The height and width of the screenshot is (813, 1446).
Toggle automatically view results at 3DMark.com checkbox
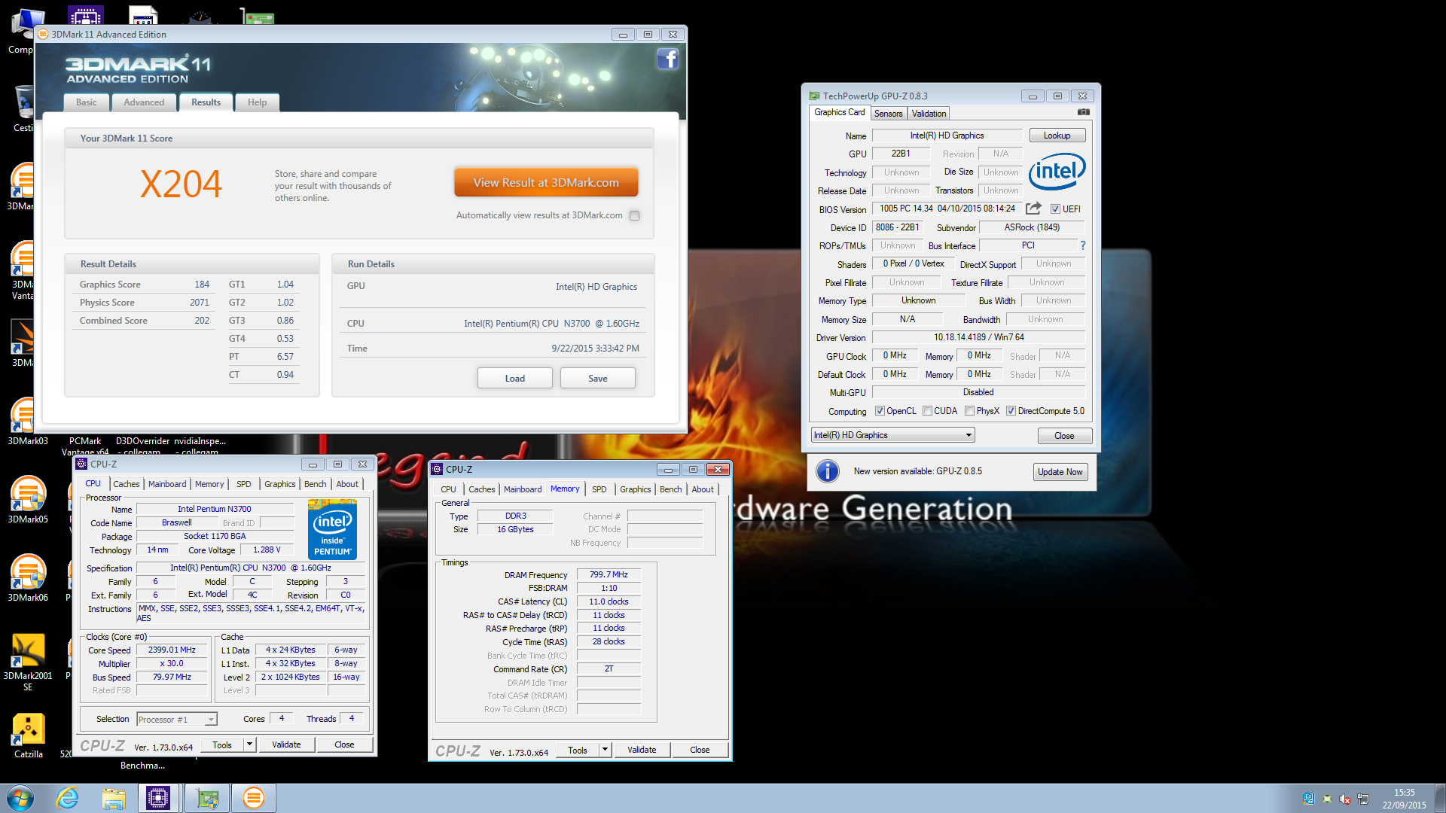click(635, 215)
